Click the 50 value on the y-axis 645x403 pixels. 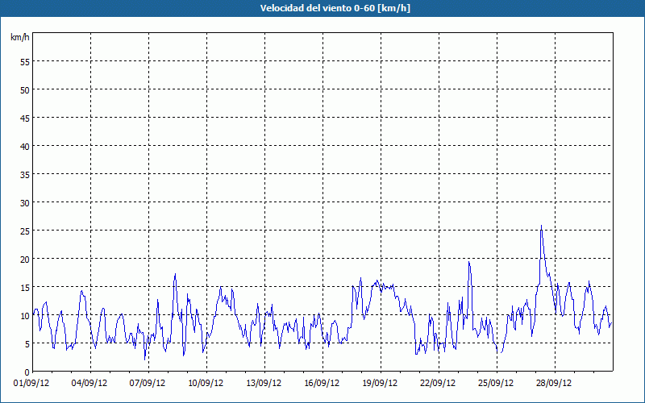click(x=25, y=90)
